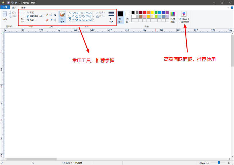Choose the Polygon shape
This screenshot has width=234, height=165.
click(87, 13)
